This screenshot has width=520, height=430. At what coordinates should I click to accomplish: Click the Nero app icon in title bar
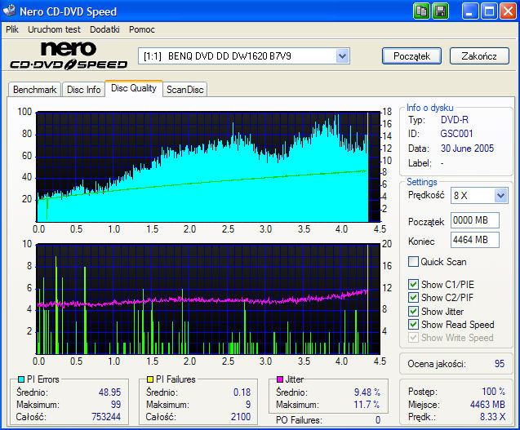9,11
